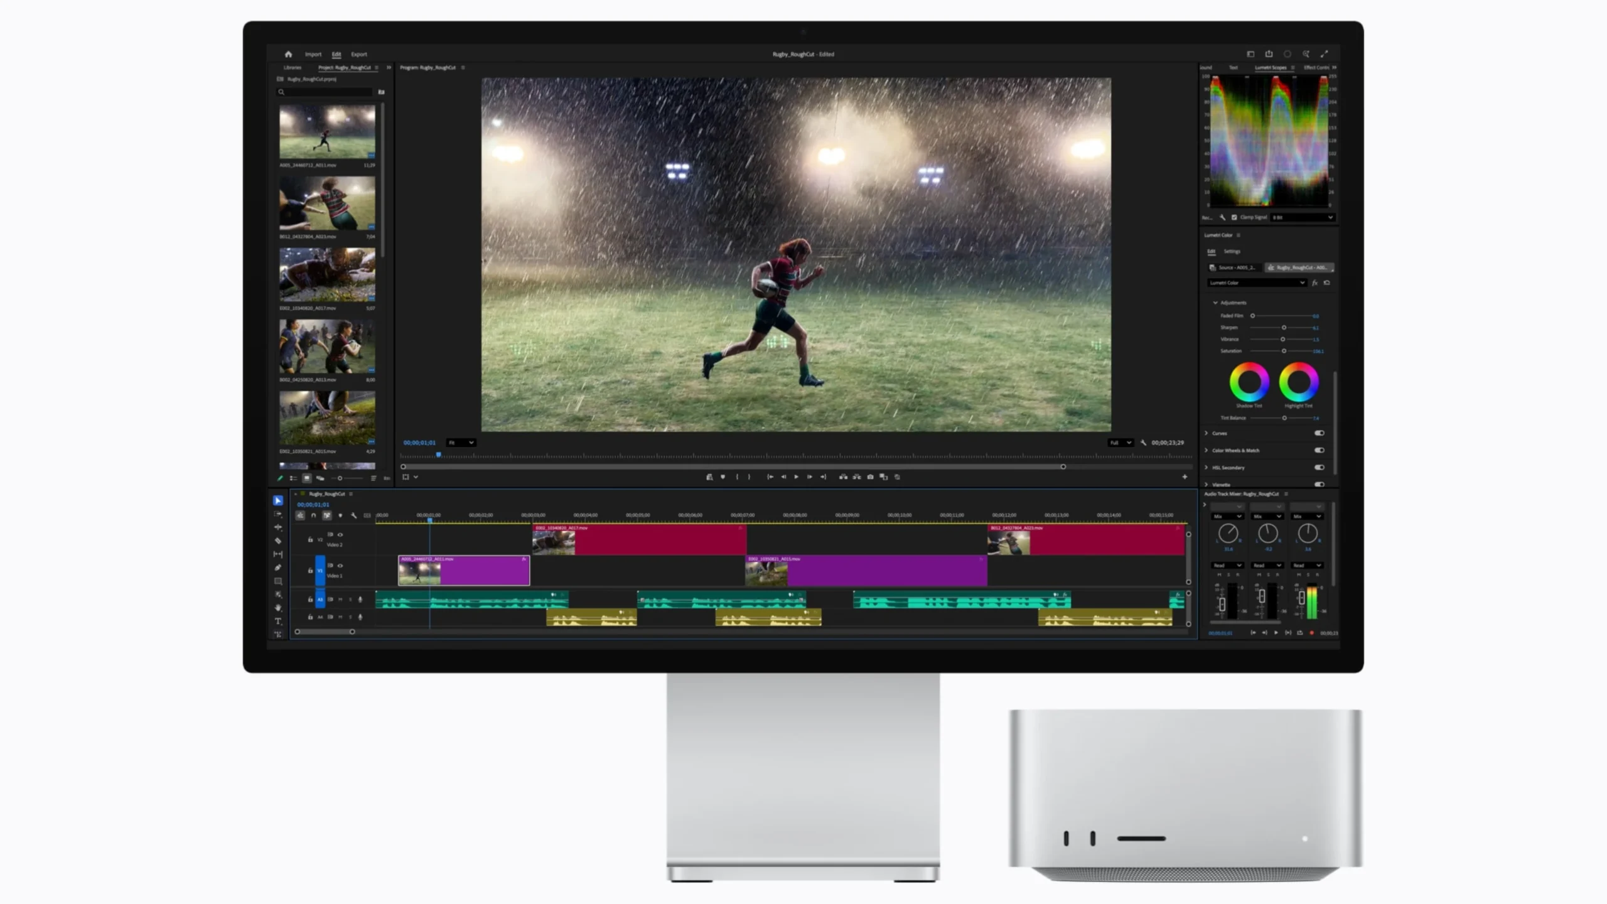This screenshot has width=1607, height=904.
Task: Toggle timeline Snap magnet icon
Action: 313,515
